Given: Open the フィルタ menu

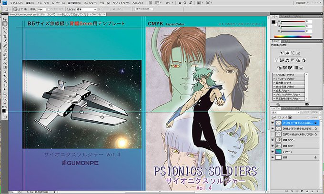Looking at the screenshot, I should click(x=90, y=3).
